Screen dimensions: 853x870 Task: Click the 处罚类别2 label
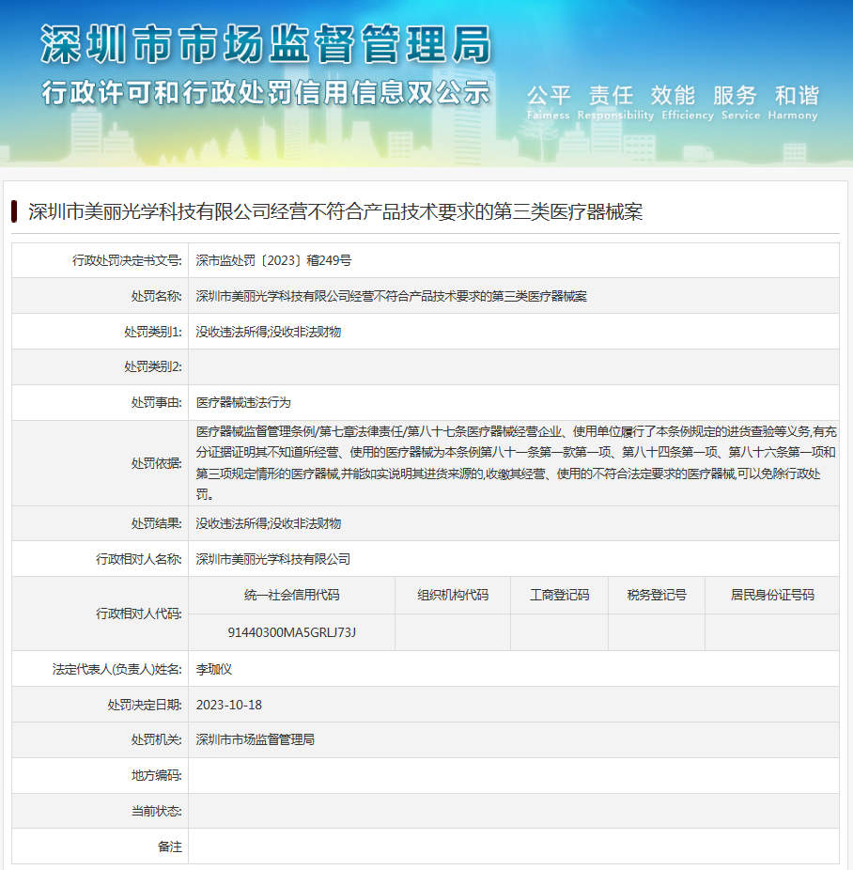click(x=153, y=366)
